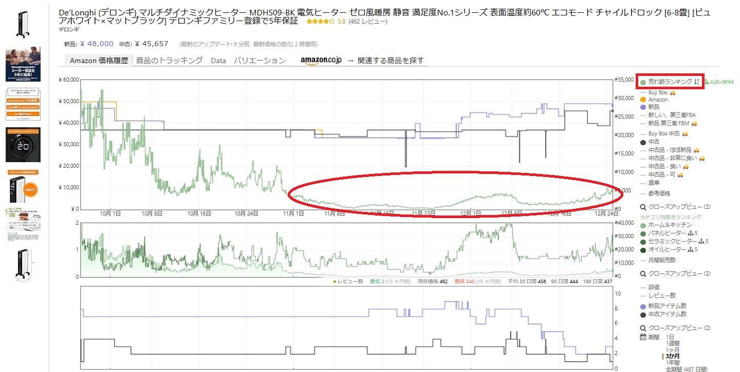Click the magnifier icon under the 参考価格 legend
740x372 pixels.
[x=643, y=207]
